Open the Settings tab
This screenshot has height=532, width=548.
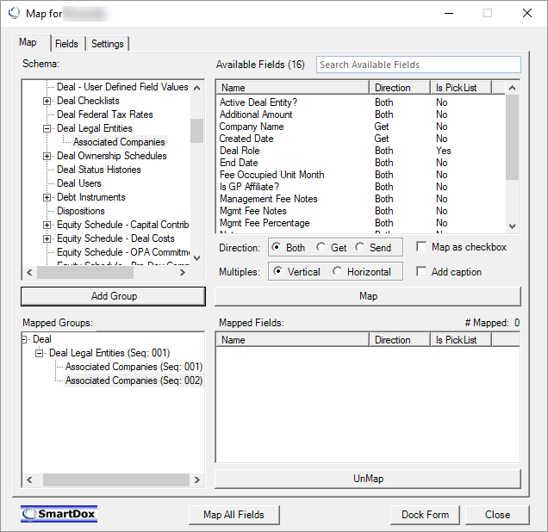click(108, 44)
